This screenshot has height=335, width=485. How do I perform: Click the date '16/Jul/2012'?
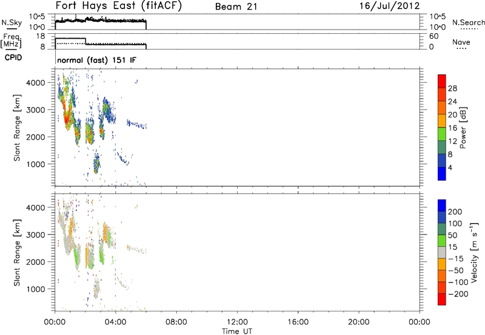pos(389,6)
